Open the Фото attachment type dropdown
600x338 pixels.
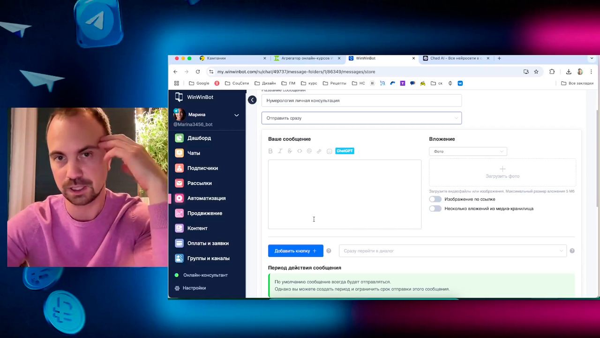point(468,151)
